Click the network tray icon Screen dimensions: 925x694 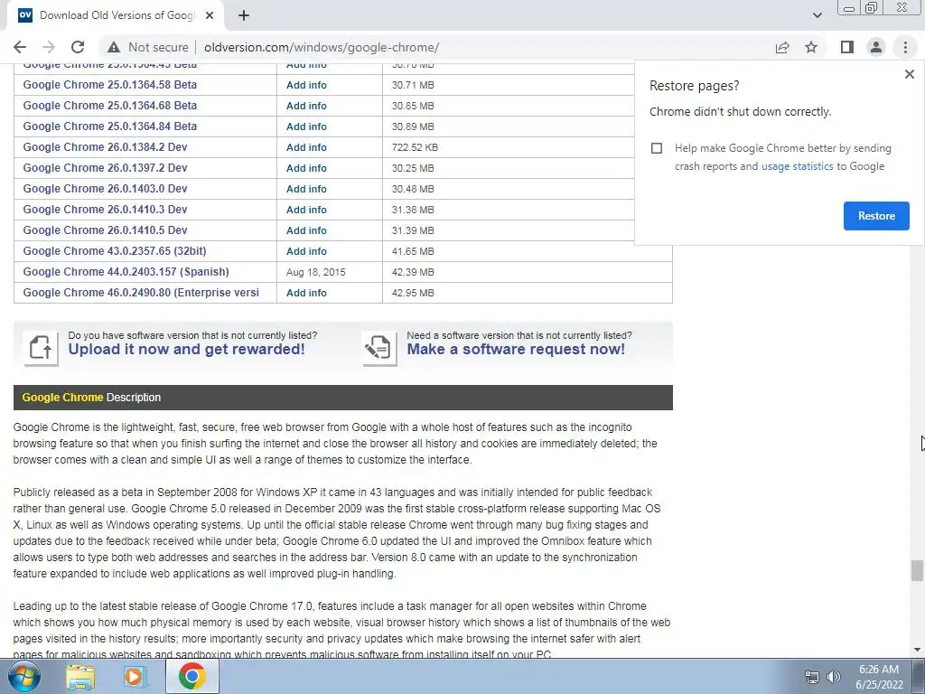812,678
